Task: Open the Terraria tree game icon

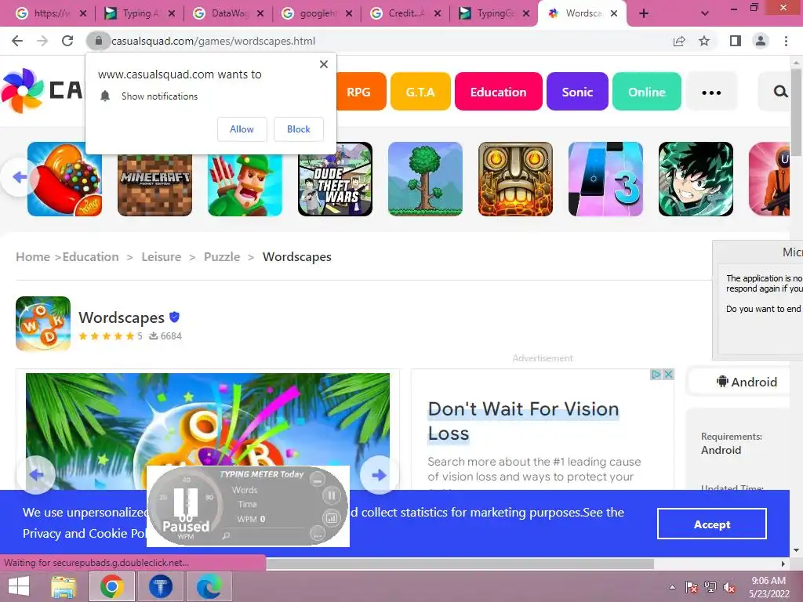Action: pyautogui.click(x=425, y=180)
